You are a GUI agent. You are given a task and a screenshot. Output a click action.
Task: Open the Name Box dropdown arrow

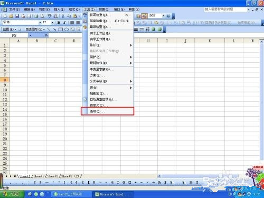pyautogui.click(x=30, y=35)
